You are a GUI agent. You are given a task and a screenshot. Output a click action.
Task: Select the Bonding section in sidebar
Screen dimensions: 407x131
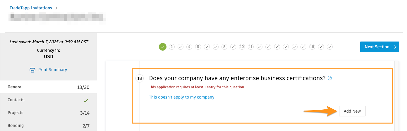(x=49, y=125)
